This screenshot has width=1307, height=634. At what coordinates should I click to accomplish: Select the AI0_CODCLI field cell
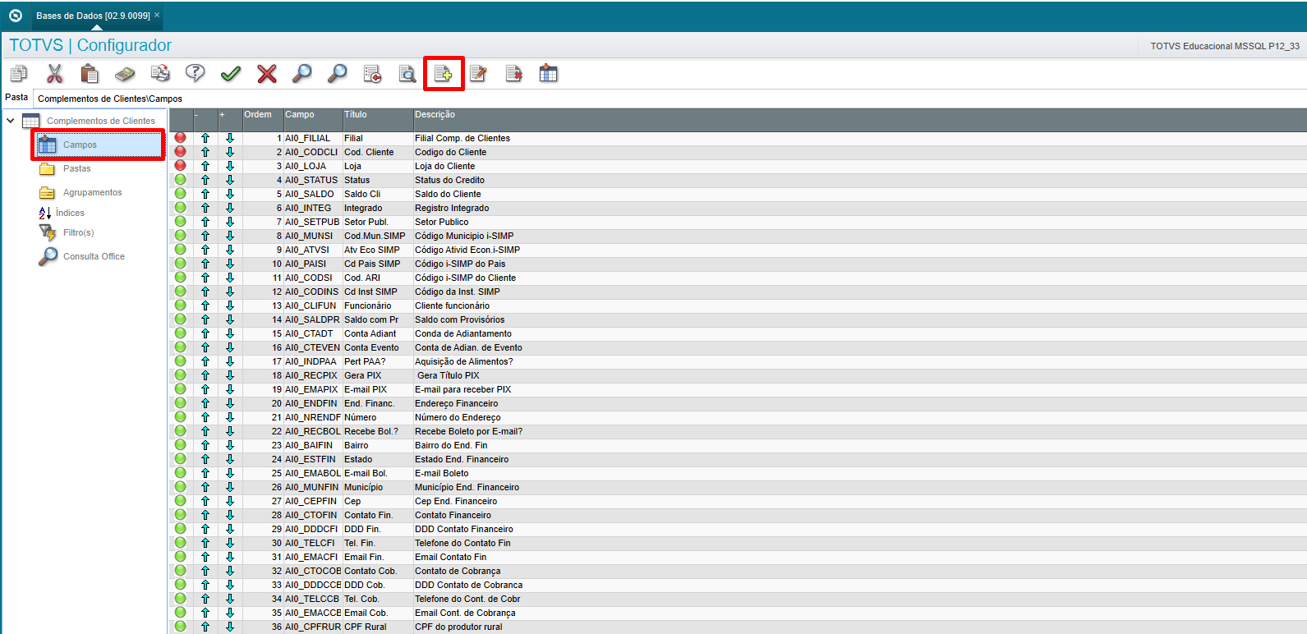click(311, 152)
